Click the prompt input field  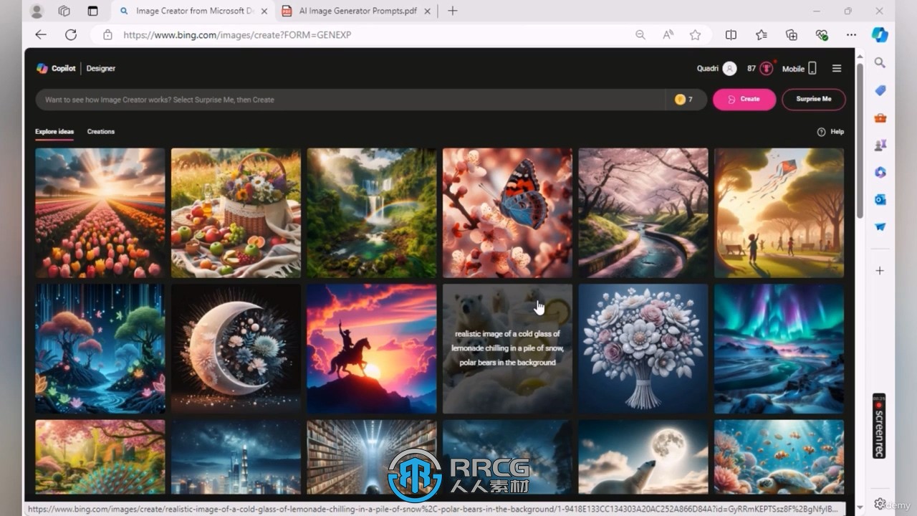[x=350, y=100]
